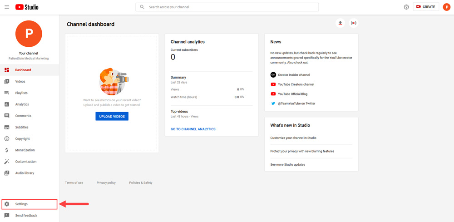454x222 pixels.
Task: Click the large channel profile picture
Action: [x=29, y=34]
